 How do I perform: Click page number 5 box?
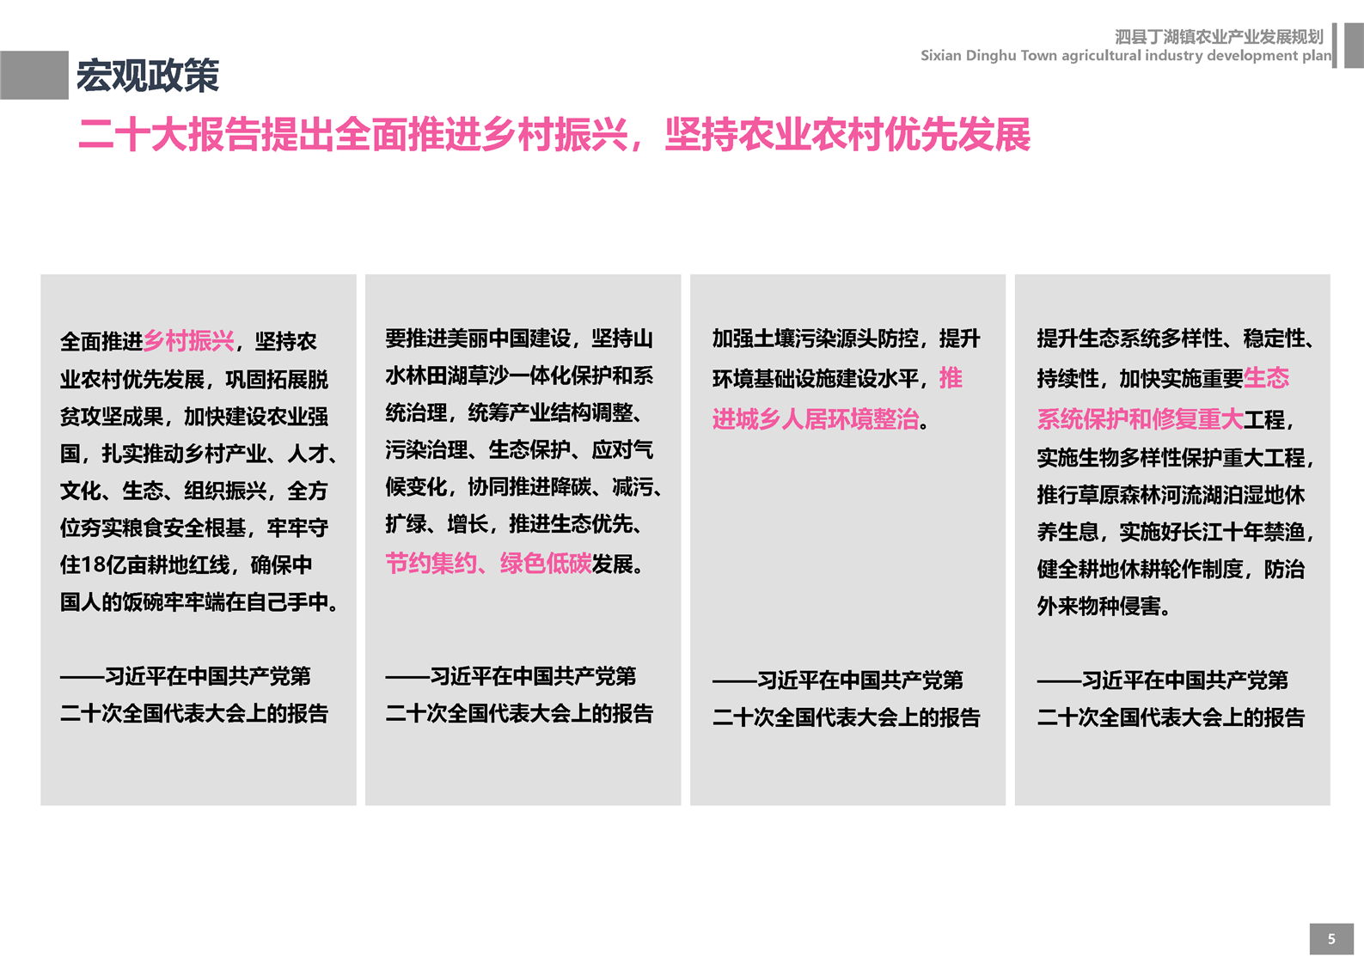1331,939
